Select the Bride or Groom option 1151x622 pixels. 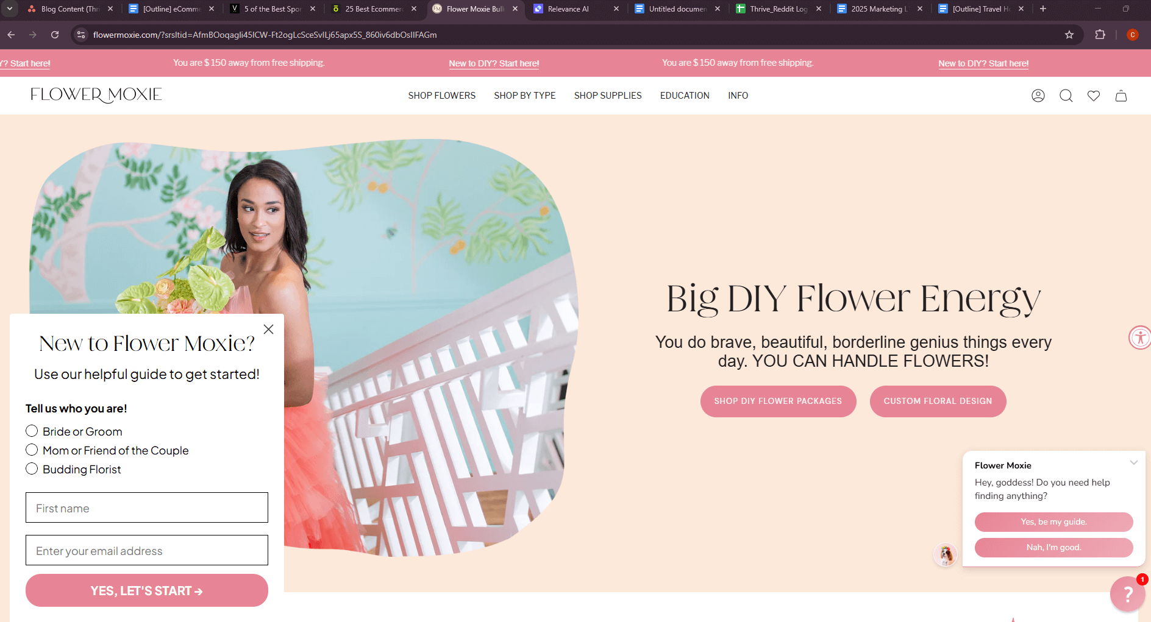32,431
